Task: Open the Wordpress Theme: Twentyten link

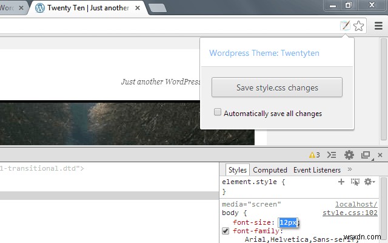Action: pos(264,53)
